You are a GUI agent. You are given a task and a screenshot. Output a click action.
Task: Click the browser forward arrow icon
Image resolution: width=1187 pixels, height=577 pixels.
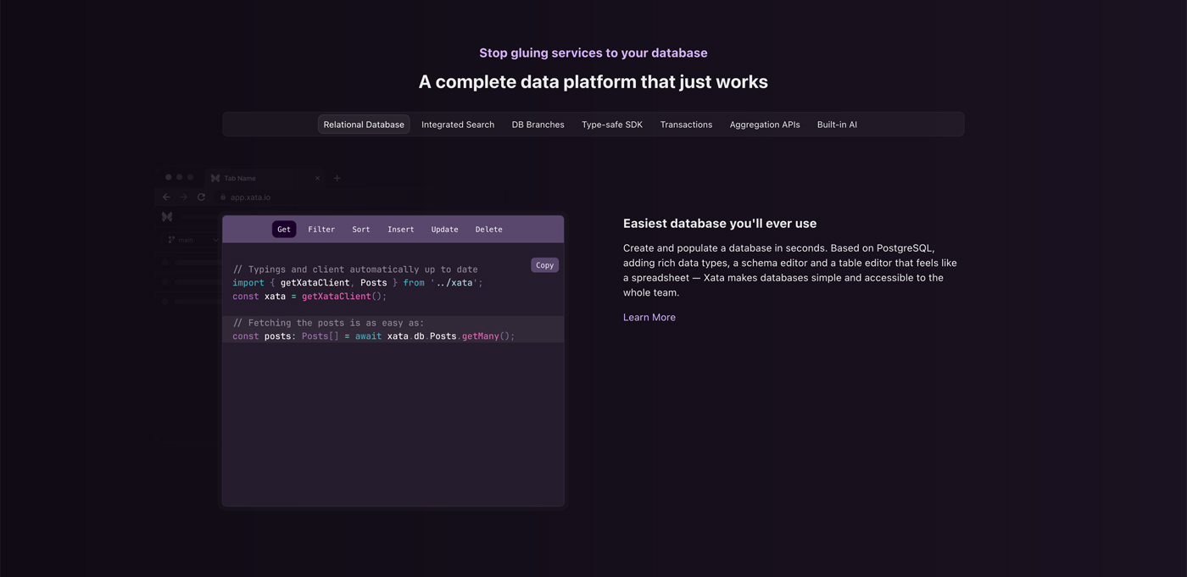point(183,197)
